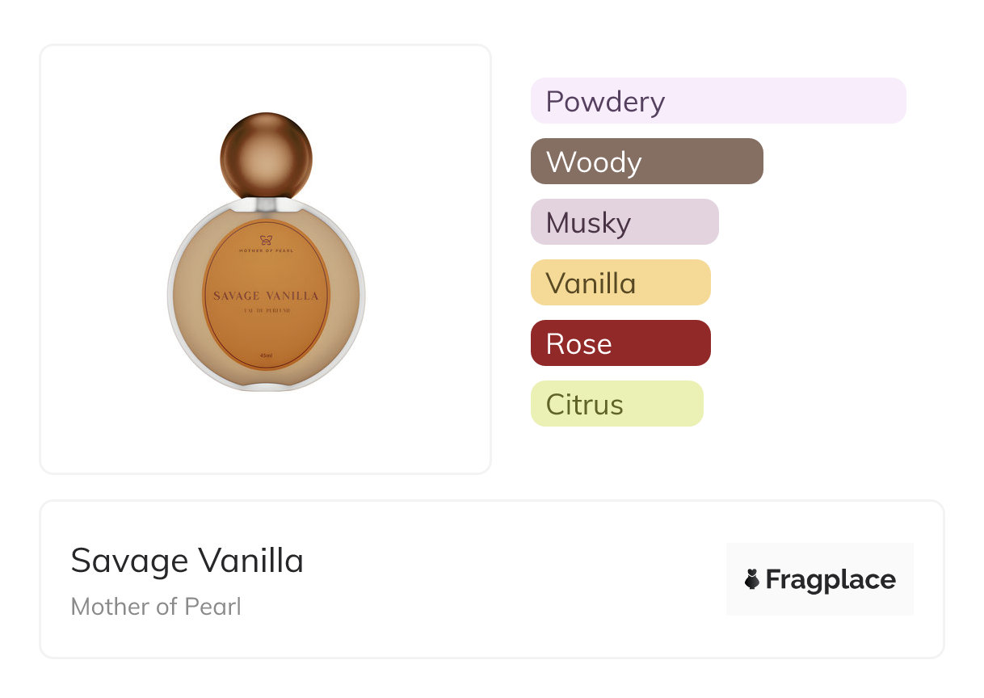Open the Mother of Pearl brand link
This screenshot has width=984, height=698.
click(156, 607)
